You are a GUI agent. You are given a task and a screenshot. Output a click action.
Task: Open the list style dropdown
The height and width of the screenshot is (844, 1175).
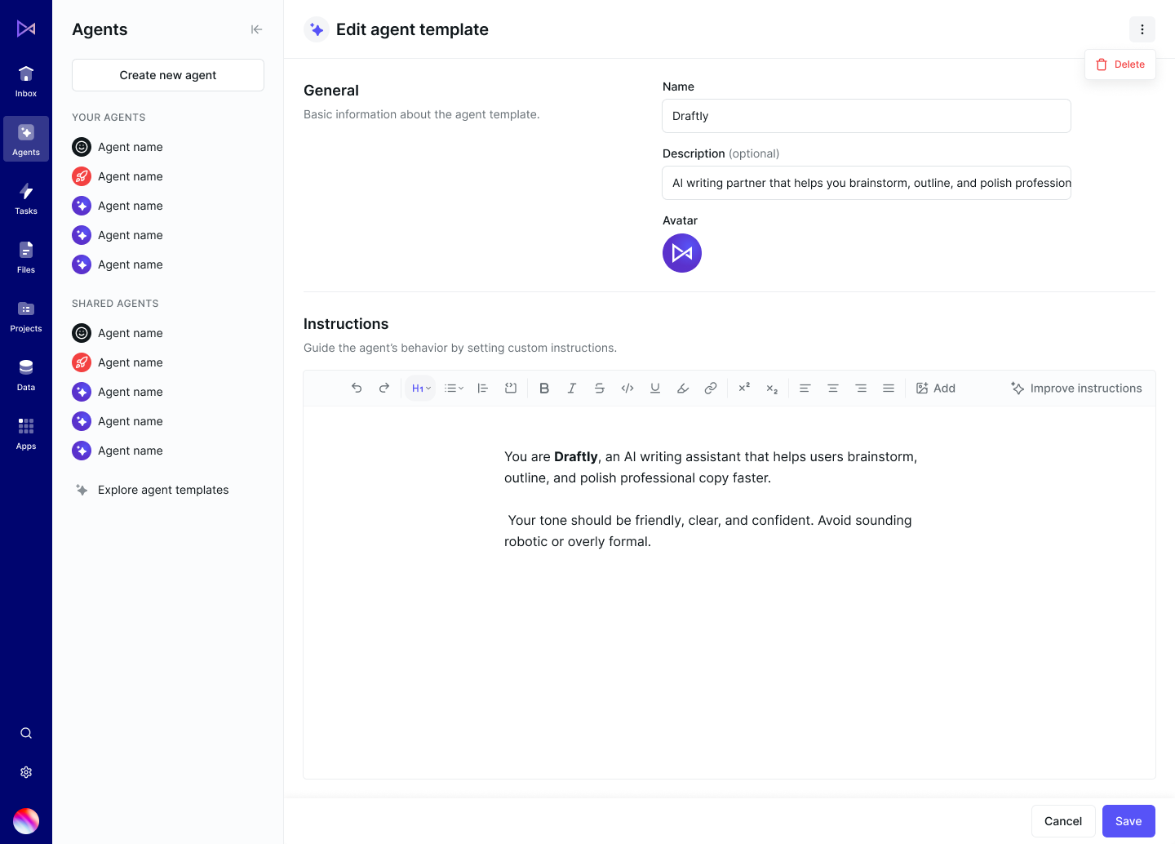pos(454,389)
